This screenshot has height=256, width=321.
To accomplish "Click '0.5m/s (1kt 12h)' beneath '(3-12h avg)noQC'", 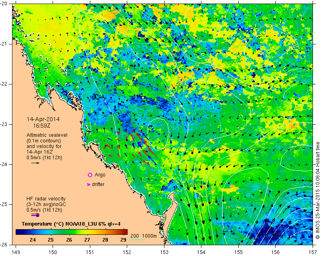I will (44, 210).
